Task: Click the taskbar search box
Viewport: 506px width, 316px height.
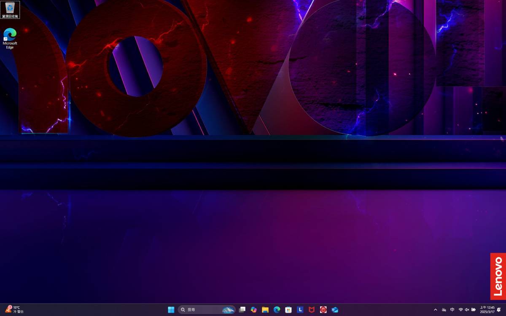Action: 207,310
